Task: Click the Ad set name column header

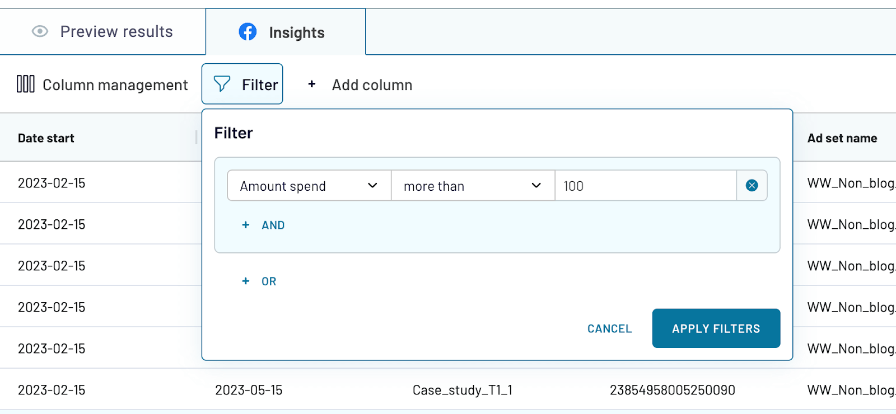Action: tap(842, 138)
